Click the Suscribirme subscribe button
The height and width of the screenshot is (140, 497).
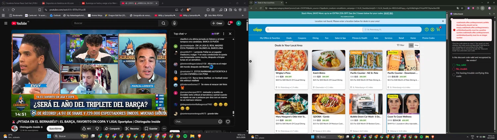(55, 128)
